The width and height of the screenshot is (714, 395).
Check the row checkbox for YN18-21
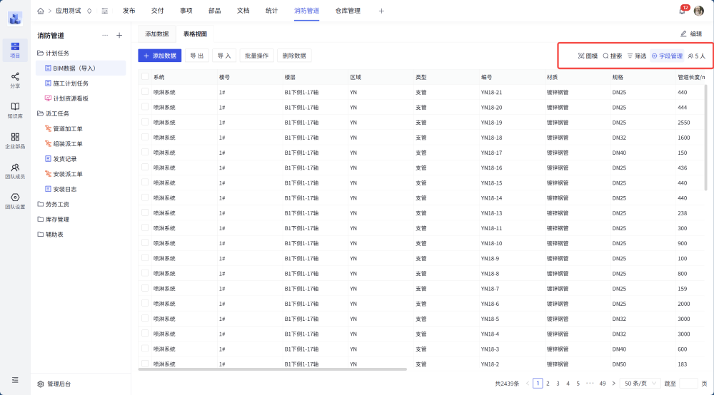click(145, 92)
